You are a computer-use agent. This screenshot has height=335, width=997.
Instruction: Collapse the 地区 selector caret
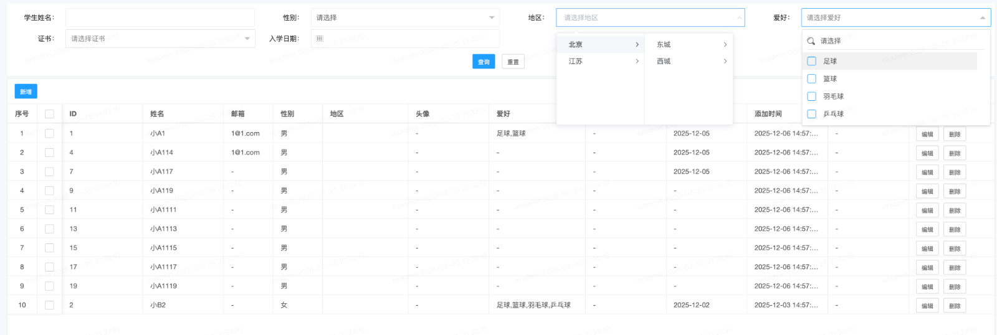(x=740, y=18)
